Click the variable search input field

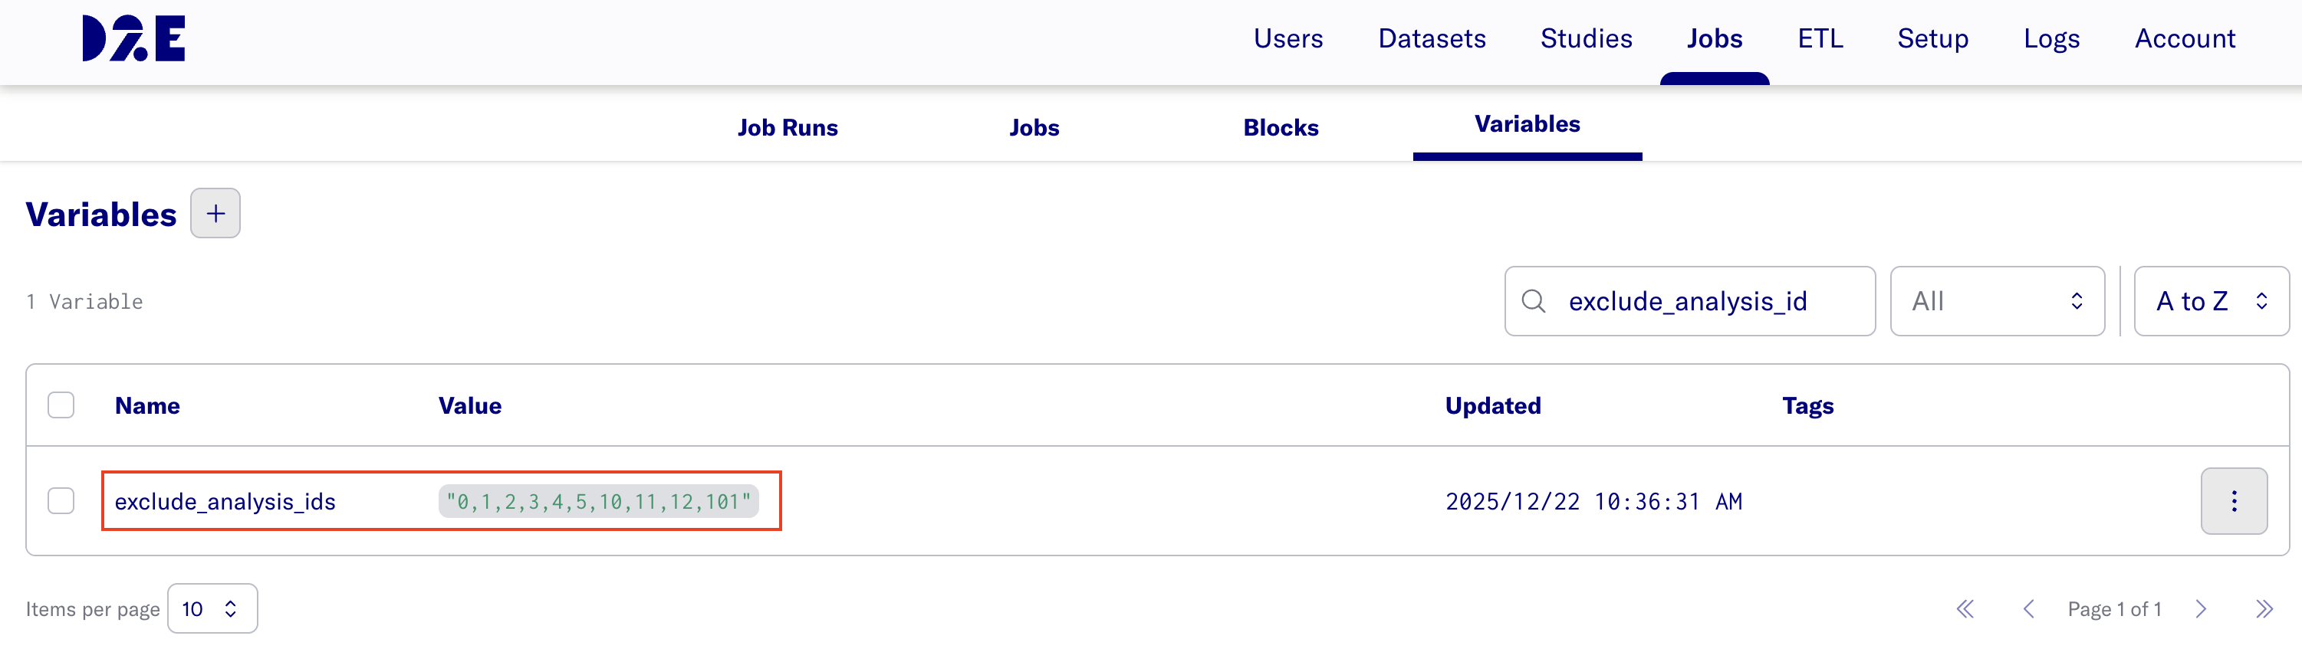click(x=1707, y=301)
